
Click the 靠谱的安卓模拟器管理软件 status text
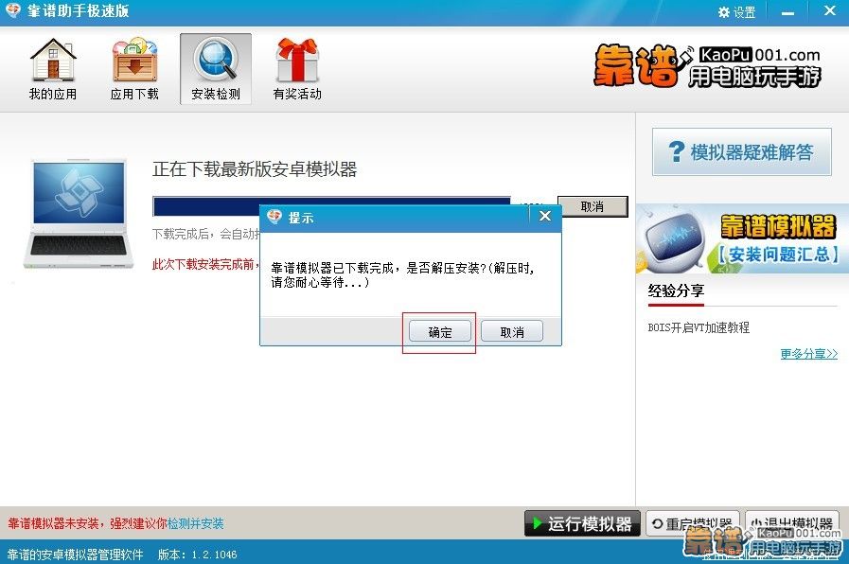click(x=76, y=555)
